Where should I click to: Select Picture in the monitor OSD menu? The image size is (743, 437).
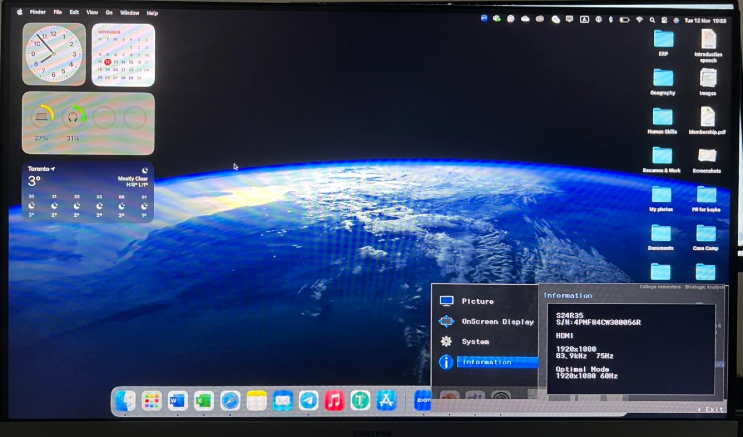(478, 301)
